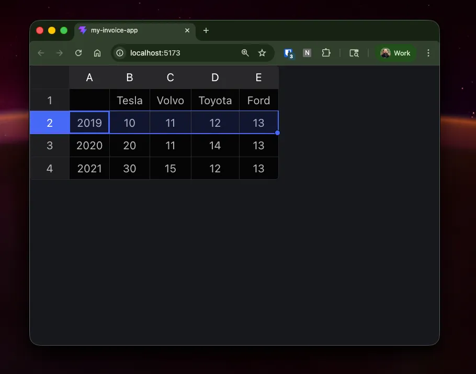
Task: Click the Toyota header cell
Action: [215, 101]
